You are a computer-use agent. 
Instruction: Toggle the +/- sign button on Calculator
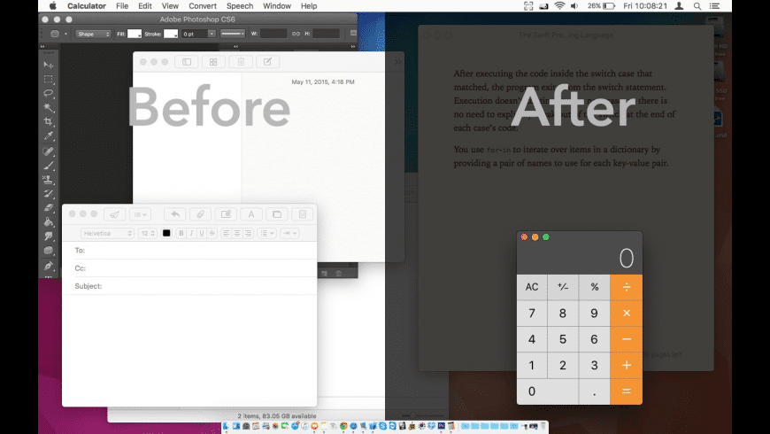(x=563, y=287)
